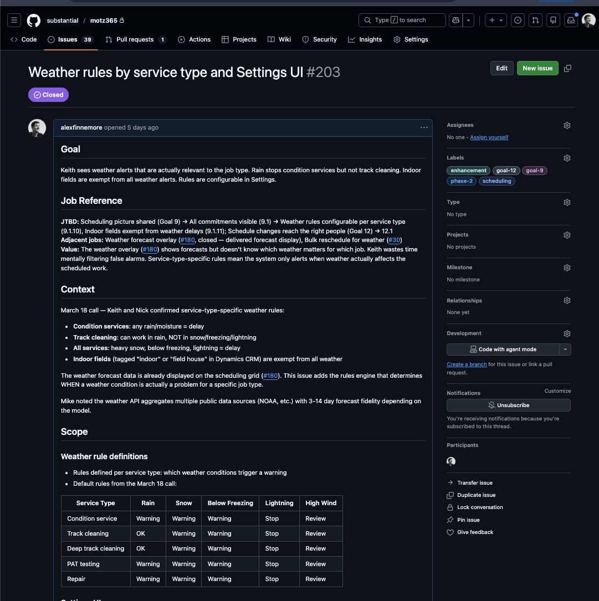Go to the substantial organization link
Image resolution: width=599 pixels, height=601 pixels.
63,20
